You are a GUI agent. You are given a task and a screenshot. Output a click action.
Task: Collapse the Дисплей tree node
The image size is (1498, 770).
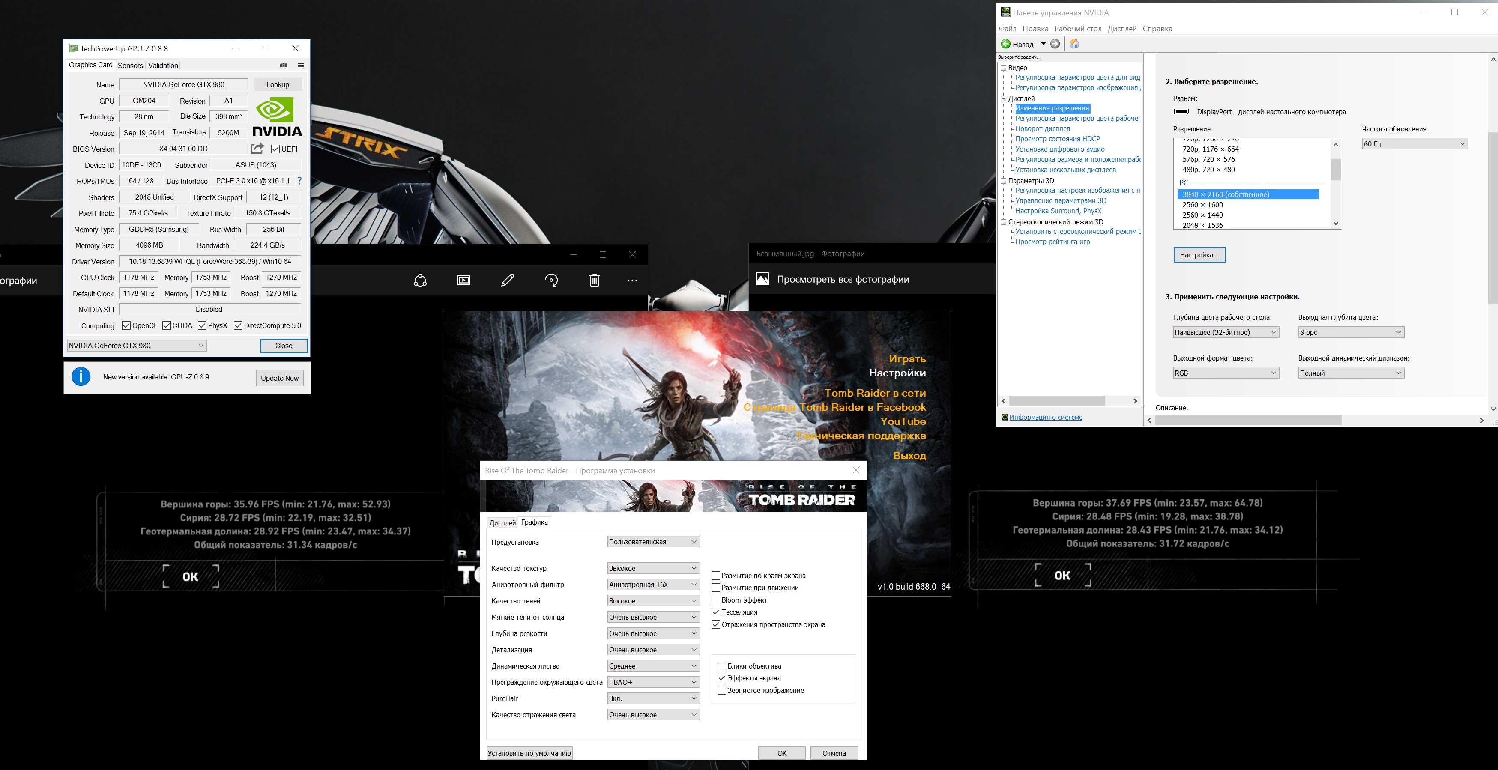pos(1003,98)
